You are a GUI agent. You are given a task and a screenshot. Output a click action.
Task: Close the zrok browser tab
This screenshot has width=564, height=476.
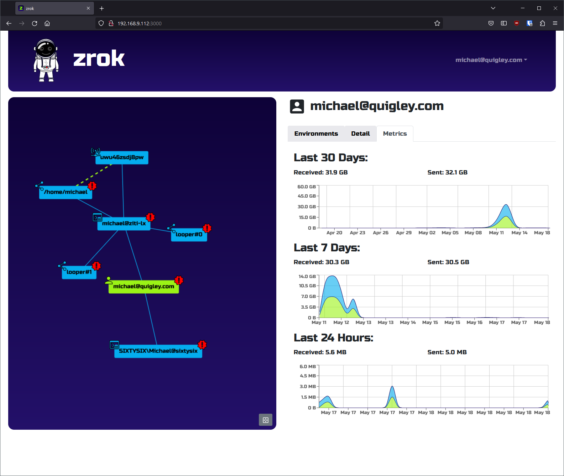pos(88,8)
